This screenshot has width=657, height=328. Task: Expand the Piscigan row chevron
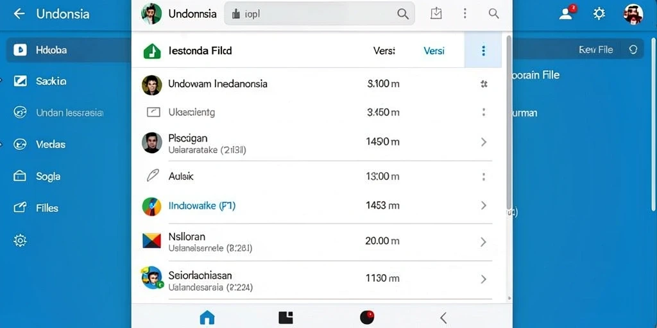(484, 142)
